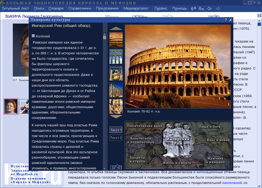The height and width of the screenshot is (188, 262).
Task: Select the Colosseum thumbnail
Action: click(x=116, y=40)
